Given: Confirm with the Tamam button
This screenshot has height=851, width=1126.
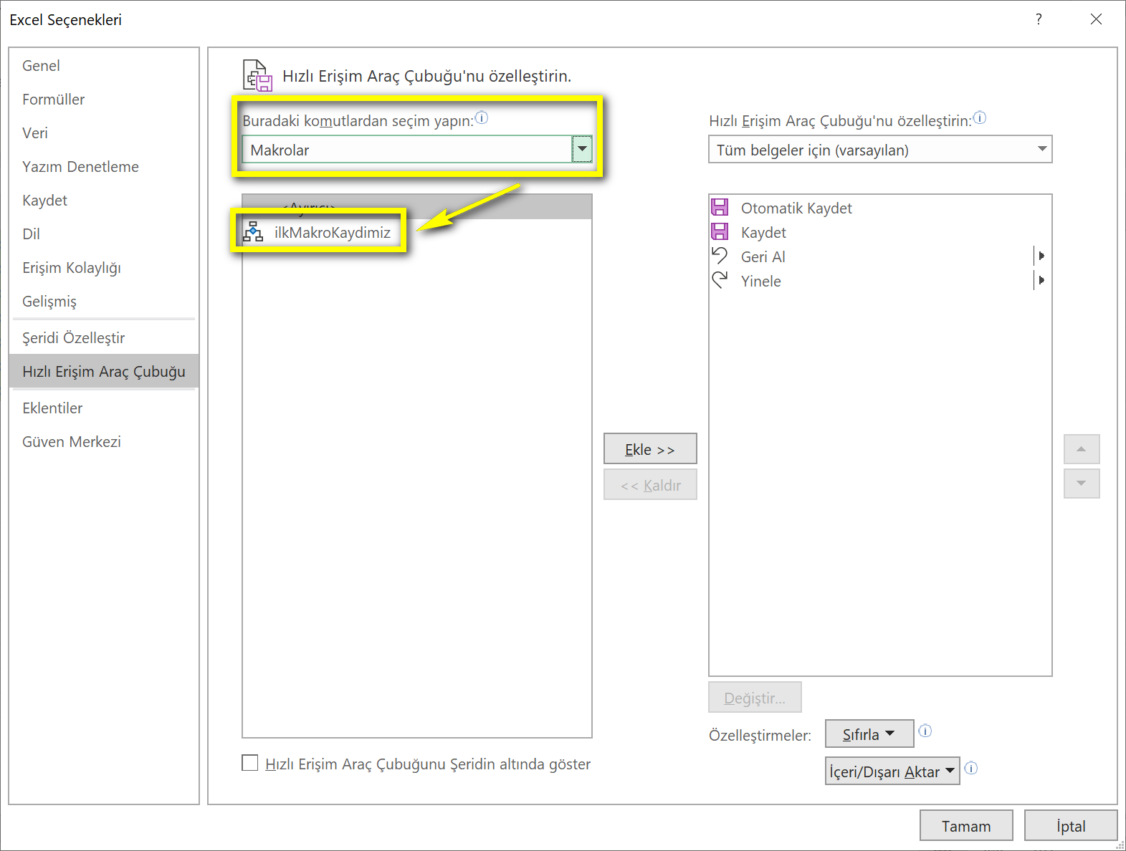Looking at the screenshot, I should tap(966, 825).
